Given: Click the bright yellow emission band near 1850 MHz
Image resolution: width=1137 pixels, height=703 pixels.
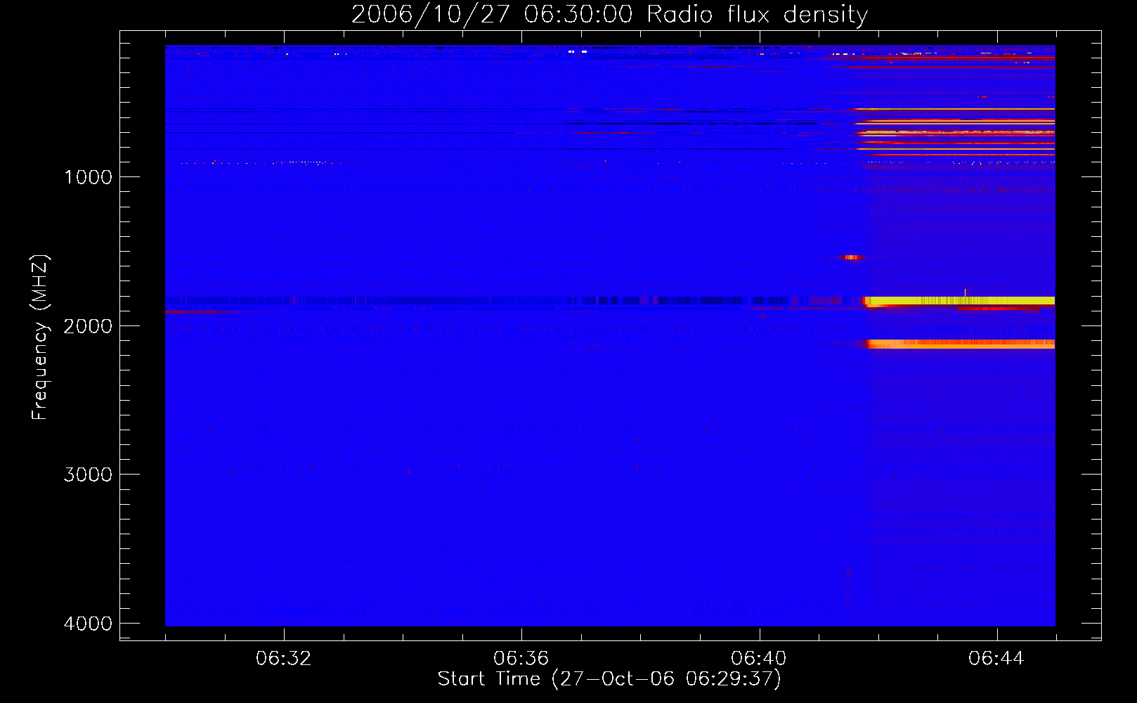Looking at the screenshot, I should point(959,301).
